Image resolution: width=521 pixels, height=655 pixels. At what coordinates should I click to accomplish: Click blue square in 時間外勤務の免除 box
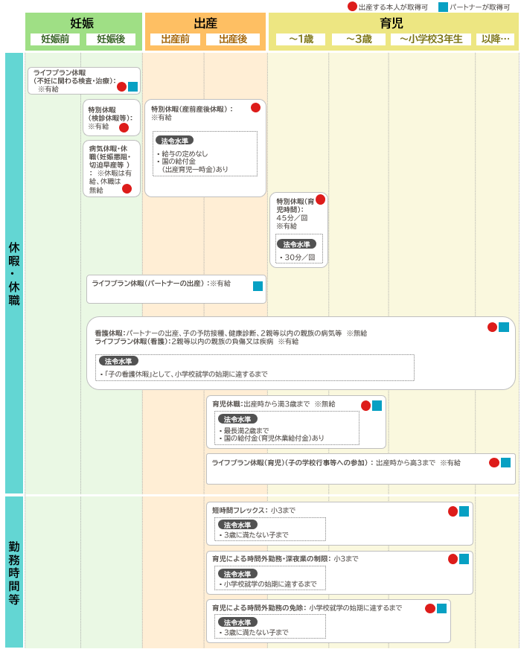[x=441, y=608]
